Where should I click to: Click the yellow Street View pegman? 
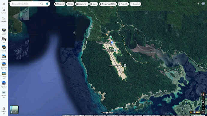click(x=191, y=112)
